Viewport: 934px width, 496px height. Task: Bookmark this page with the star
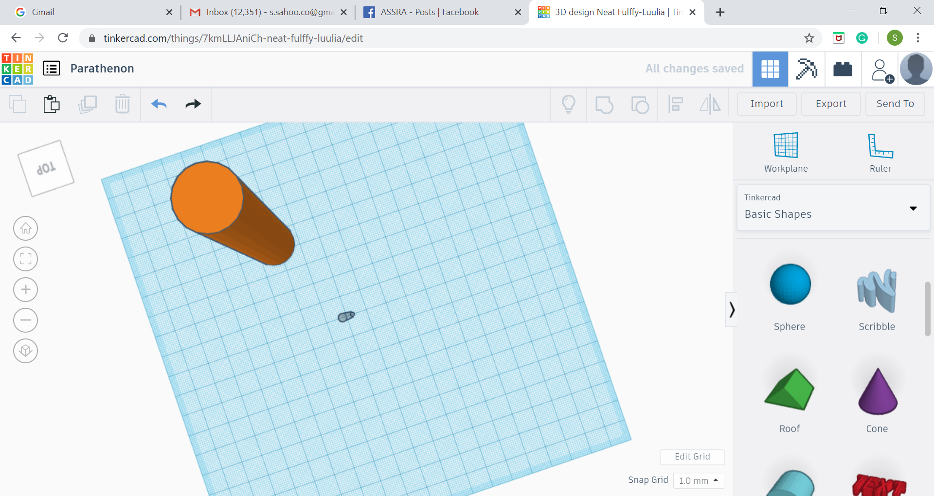tap(809, 38)
